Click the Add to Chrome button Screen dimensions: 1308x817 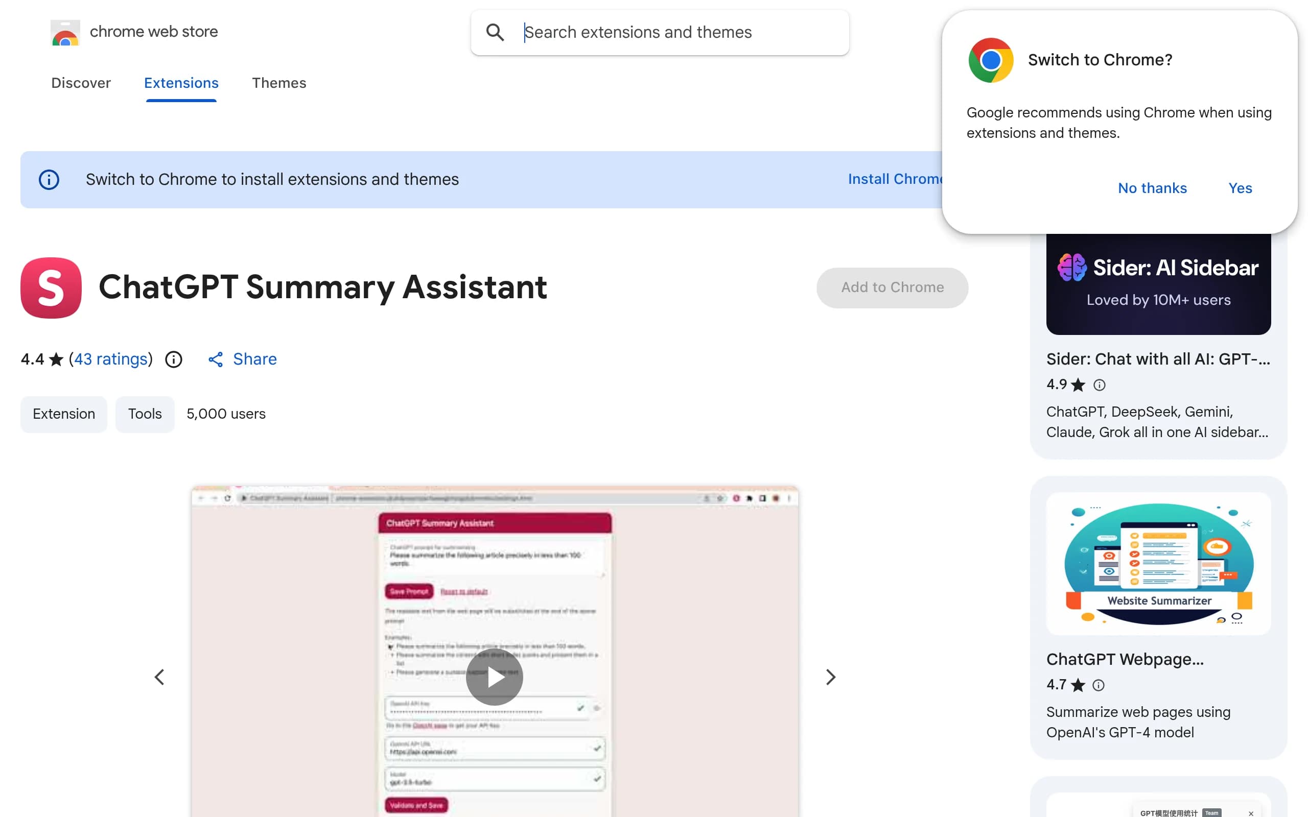[893, 287]
